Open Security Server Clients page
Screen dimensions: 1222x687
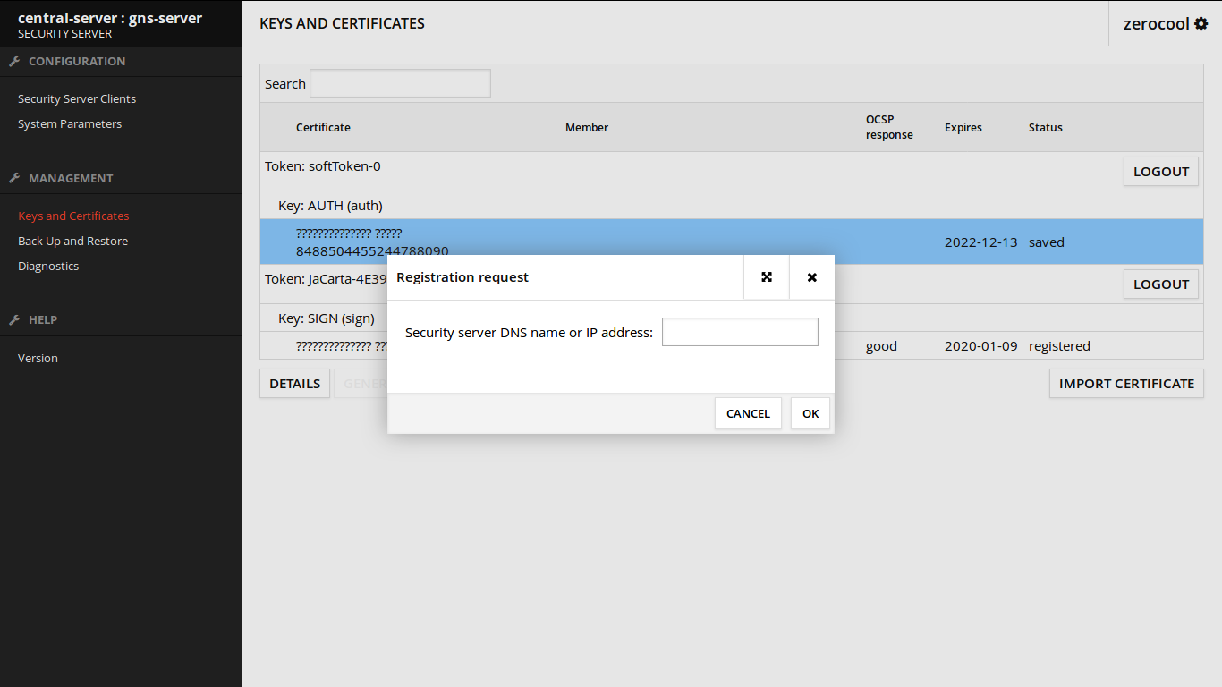[77, 99]
